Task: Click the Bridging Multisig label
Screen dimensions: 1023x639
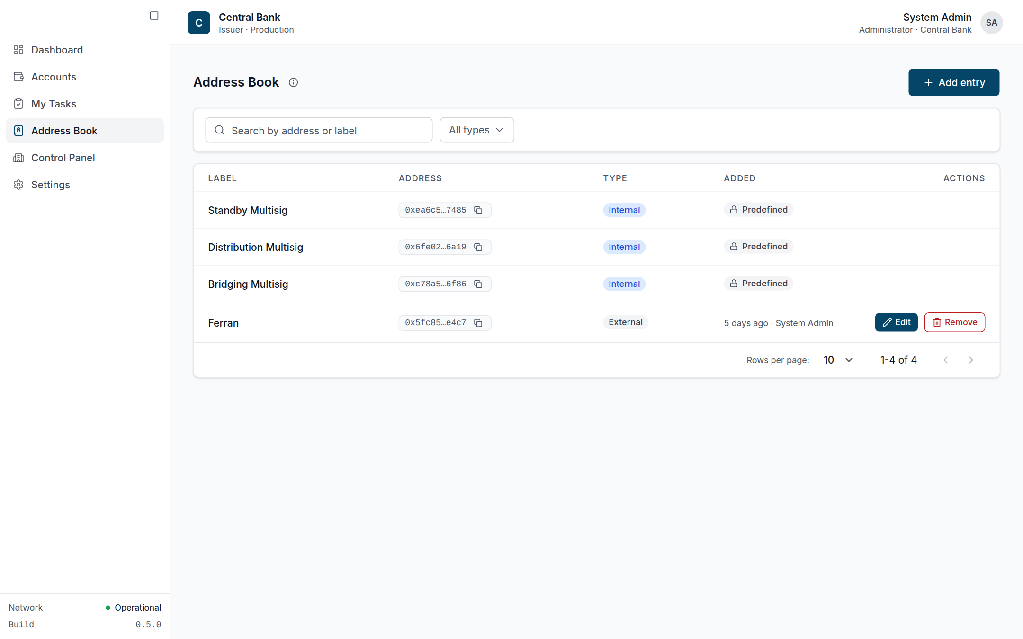Action: tap(248, 284)
